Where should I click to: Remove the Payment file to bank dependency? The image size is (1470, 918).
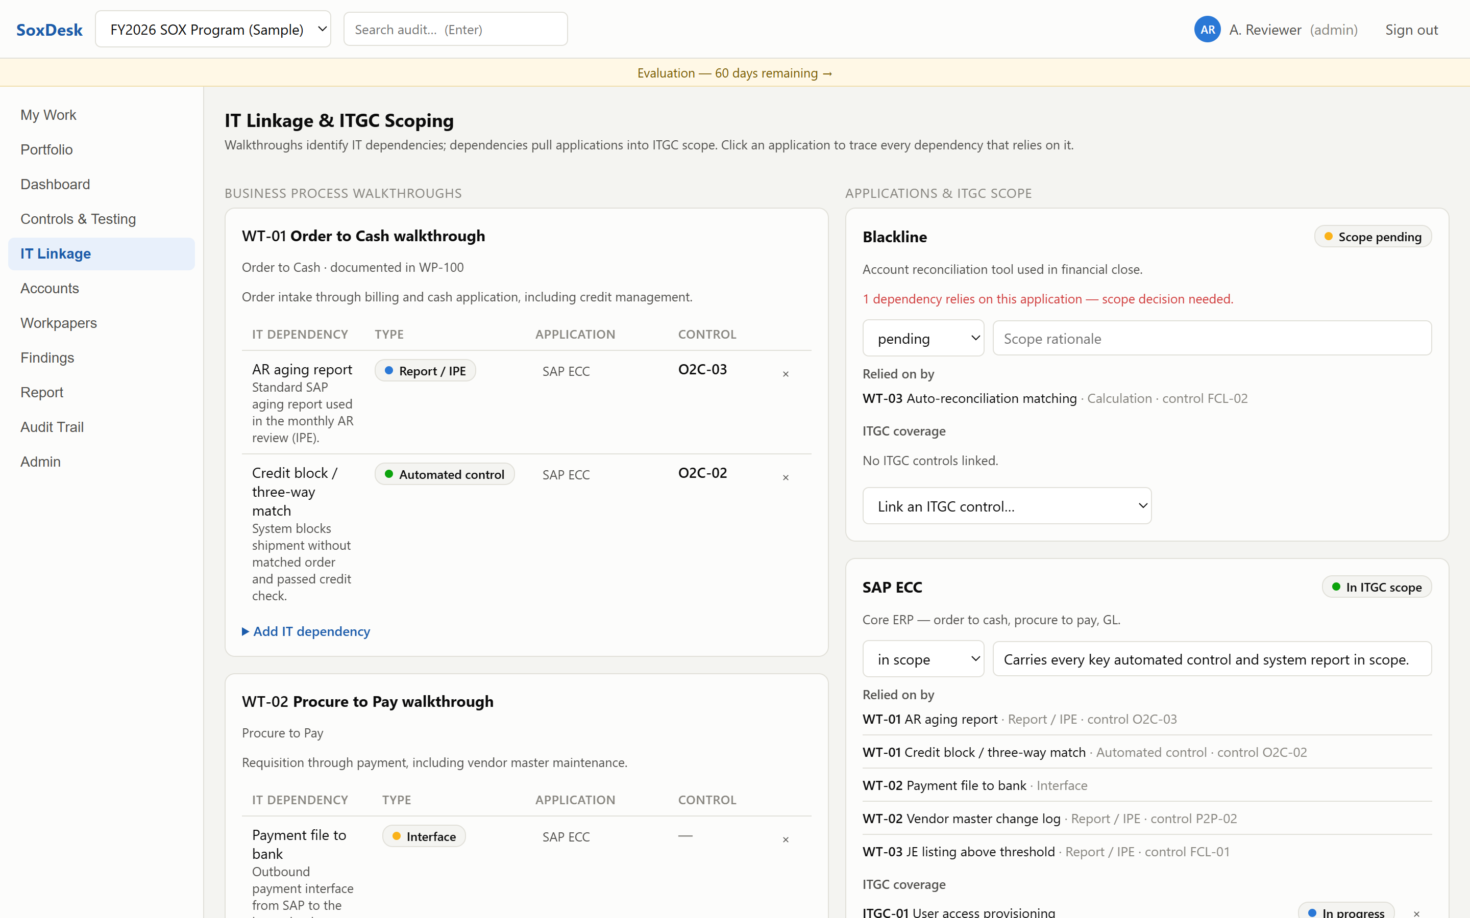(786, 839)
